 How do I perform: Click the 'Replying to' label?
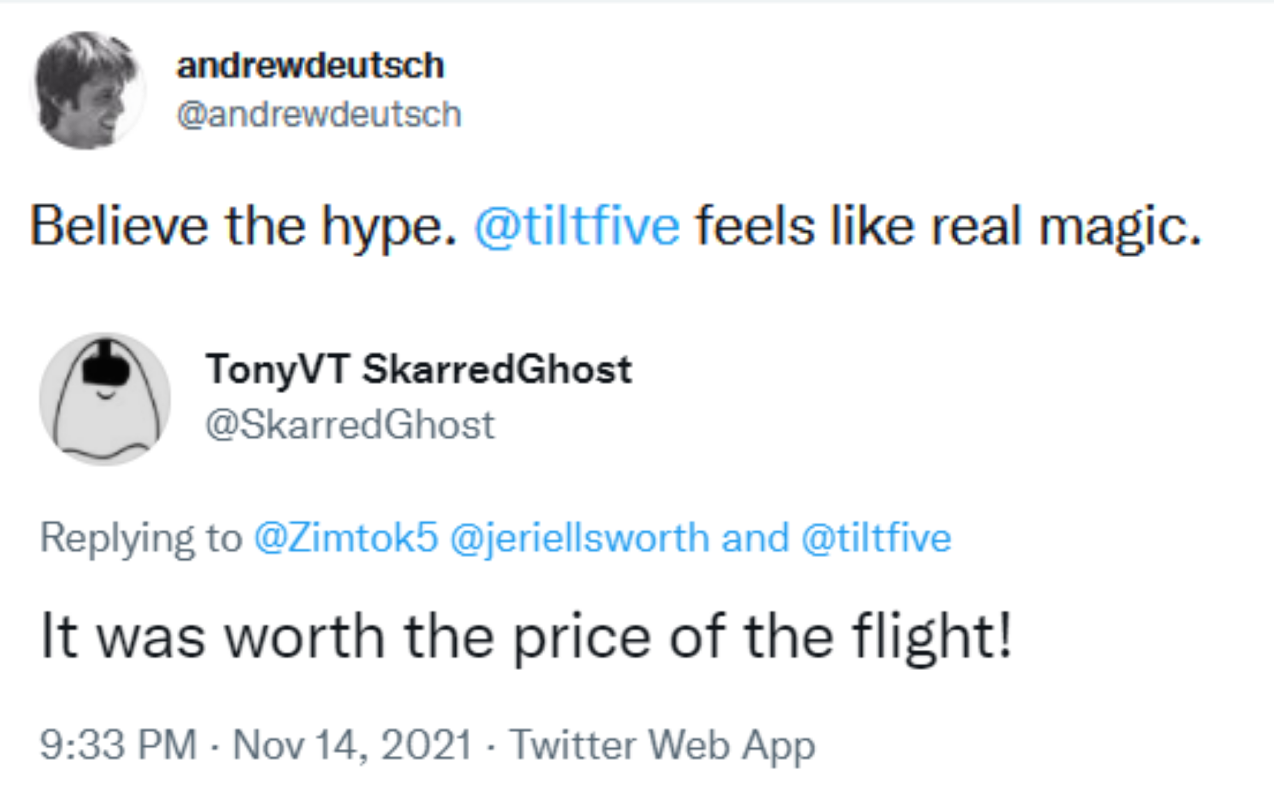pyautogui.click(x=141, y=538)
